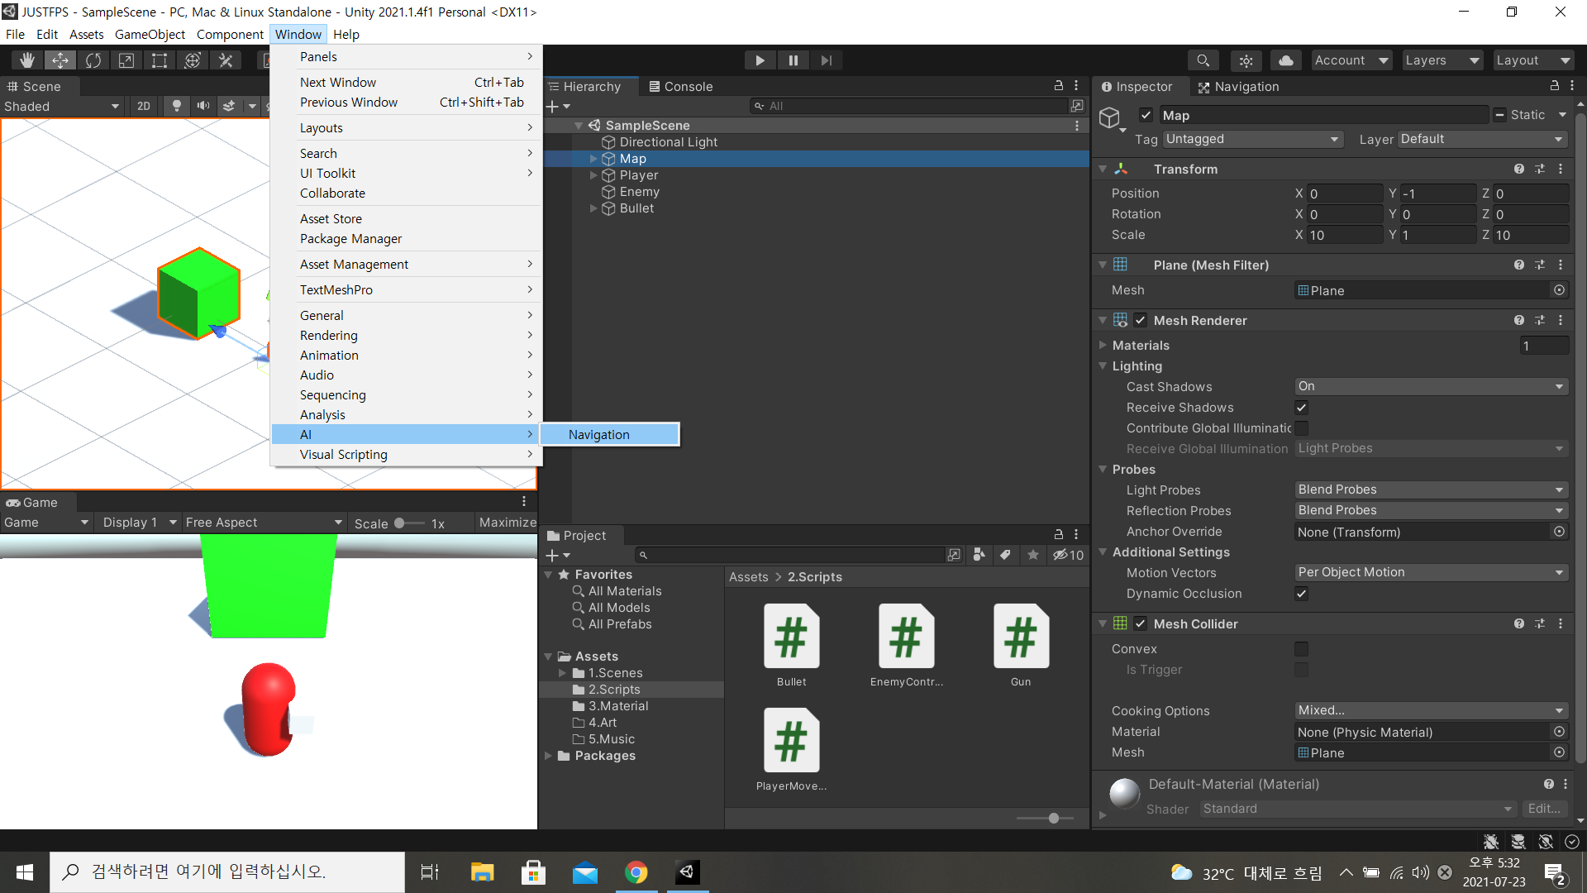
Task: Open the Layers dropdown
Action: click(1442, 60)
